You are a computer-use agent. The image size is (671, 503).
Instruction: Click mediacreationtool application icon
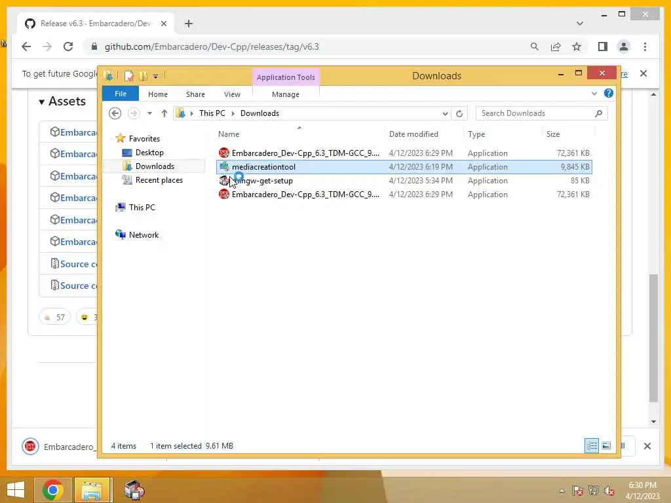coord(224,167)
